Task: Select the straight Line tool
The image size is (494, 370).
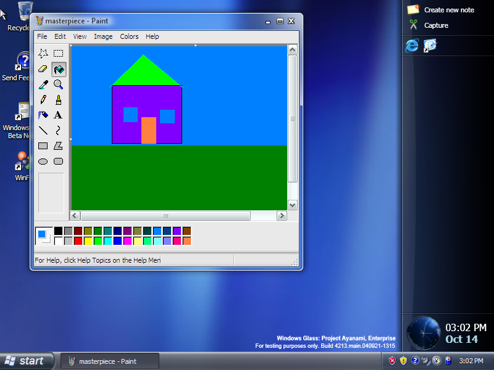Action: coord(43,130)
